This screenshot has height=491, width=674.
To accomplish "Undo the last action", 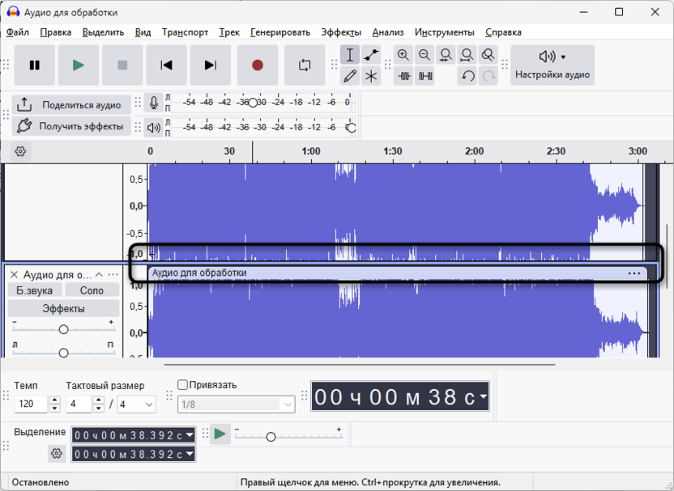I will coord(467,76).
